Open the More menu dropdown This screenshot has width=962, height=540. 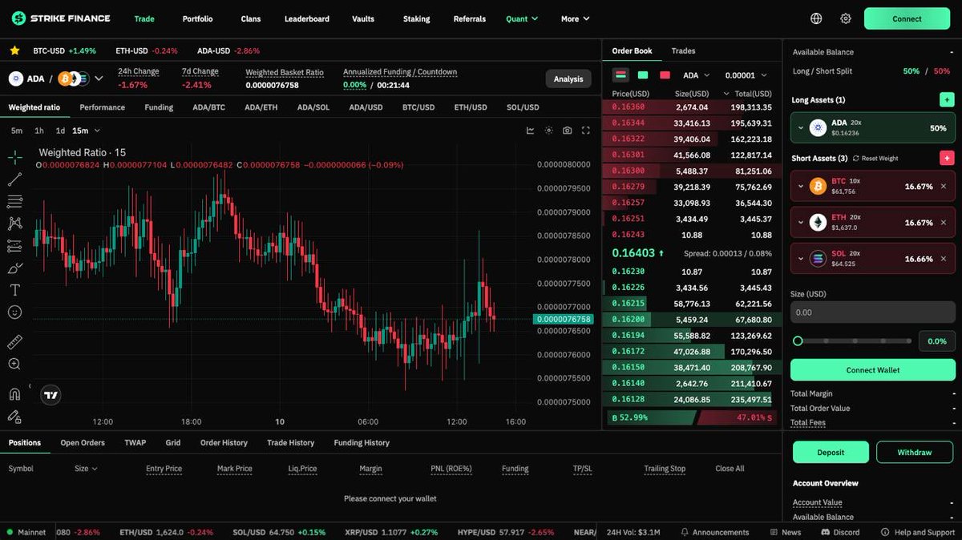coord(575,18)
